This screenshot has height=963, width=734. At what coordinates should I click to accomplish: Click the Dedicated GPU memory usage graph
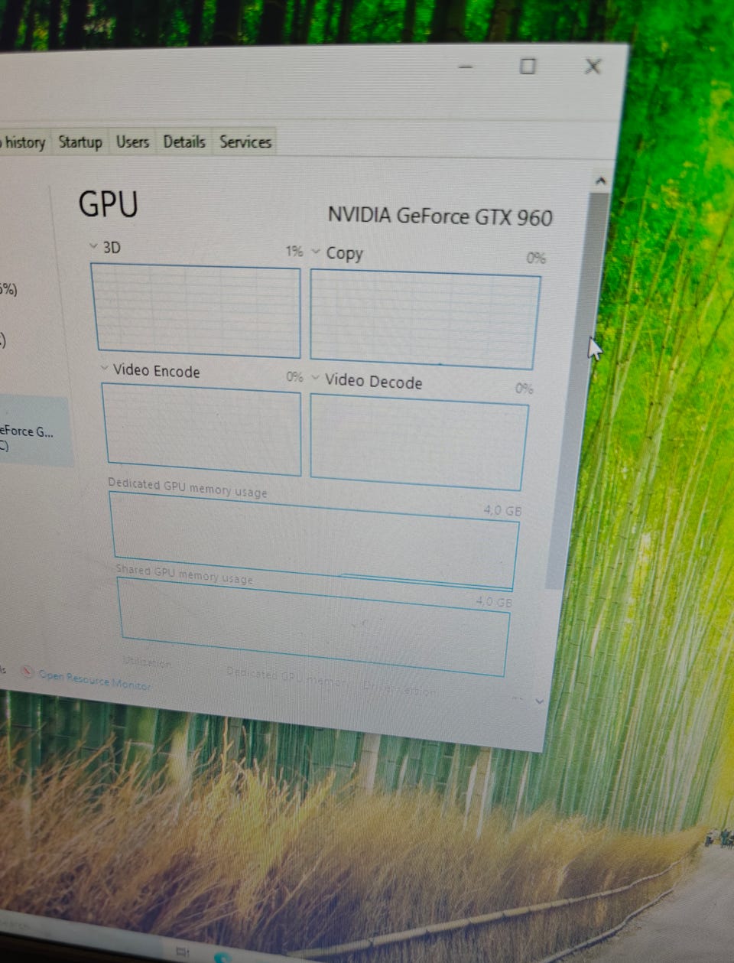(x=314, y=542)
